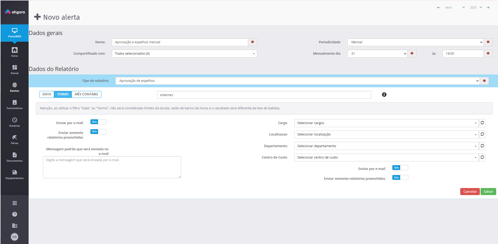
Task: Go to next month arrow
Action: (488, 8)
